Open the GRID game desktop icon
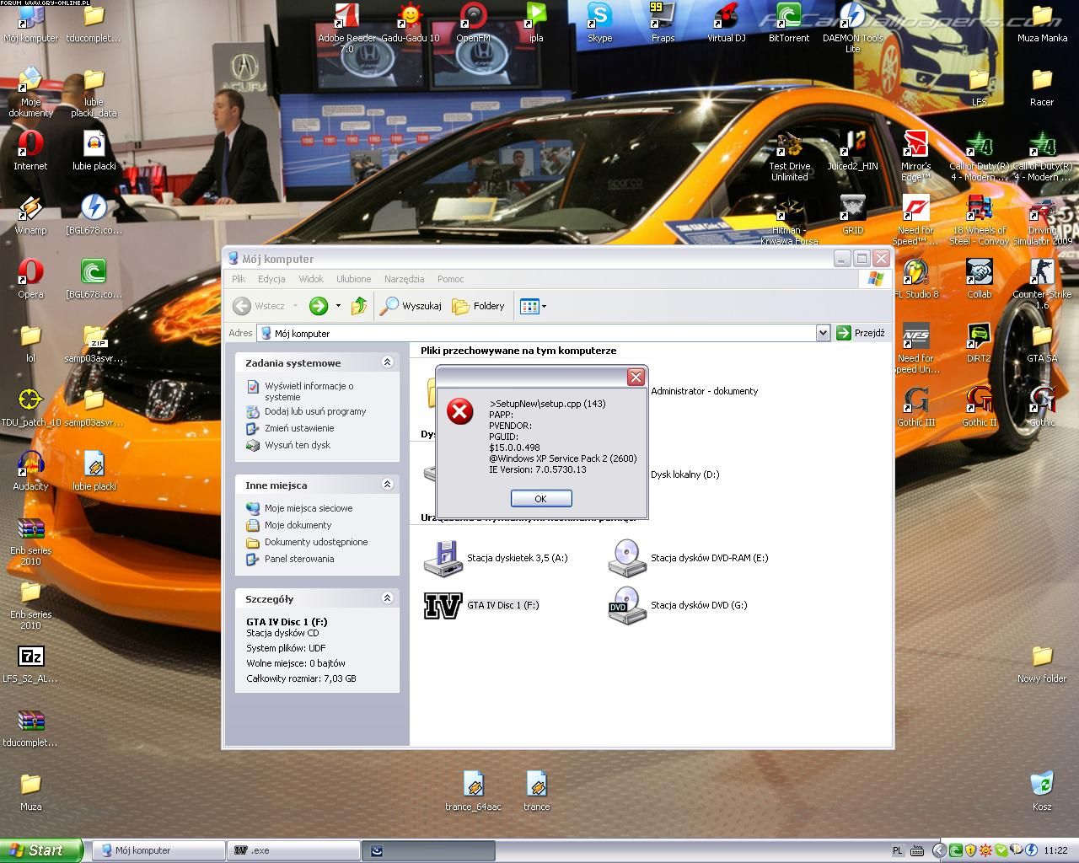Screen dimensions: 1079x863 pos(852,216)
